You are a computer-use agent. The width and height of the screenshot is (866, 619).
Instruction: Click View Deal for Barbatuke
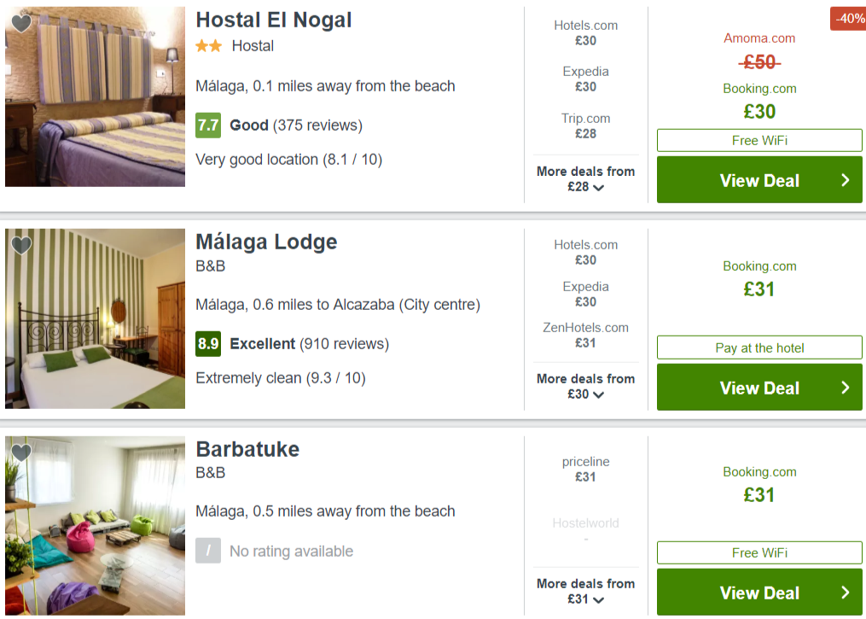759,593
